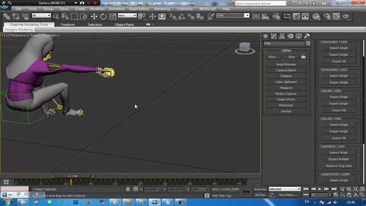Viewport: 366px width, 206px height.
Task: Click the Asset Browser utility button
Action: (x=286, y=64)
